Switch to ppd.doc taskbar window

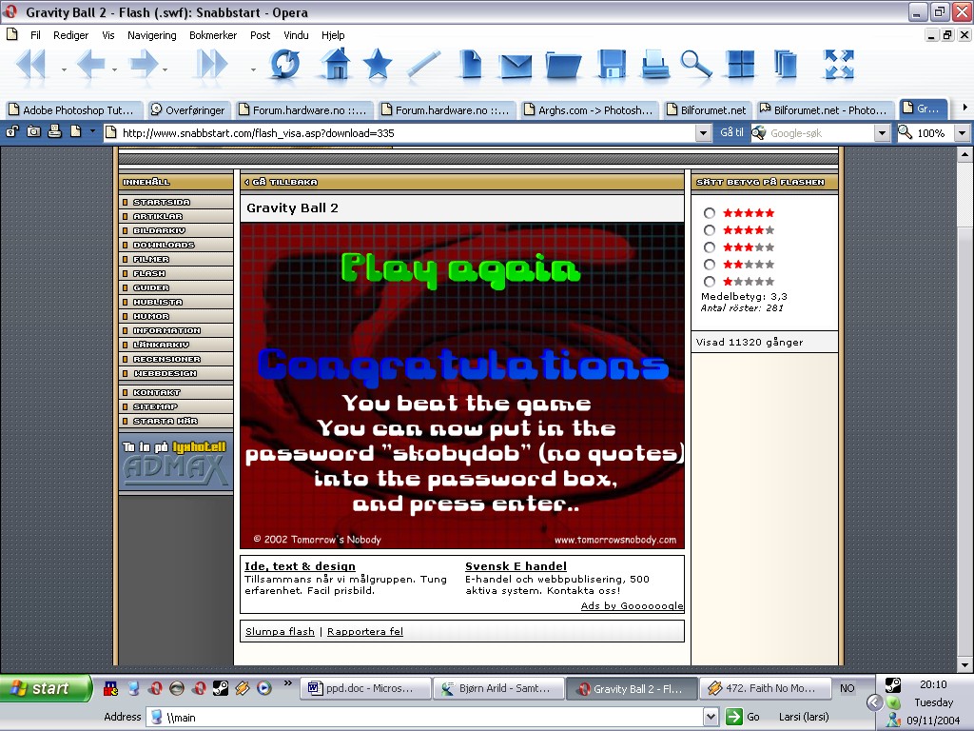pos(366,688)
